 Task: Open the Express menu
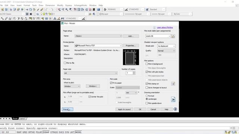pyautogui.click(x=69, y=5)
